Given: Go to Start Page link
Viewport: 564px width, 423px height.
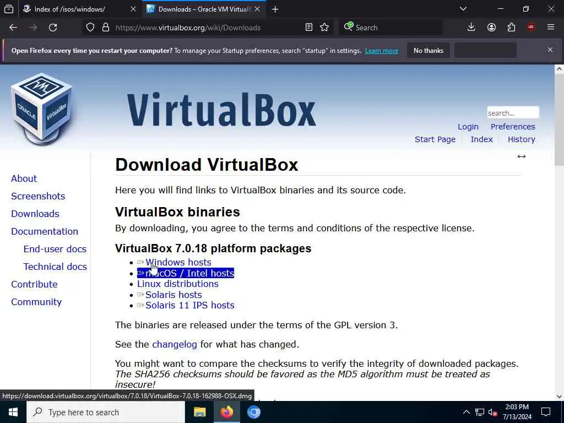Looking at the screenshot, I should (x=435, y=139).
